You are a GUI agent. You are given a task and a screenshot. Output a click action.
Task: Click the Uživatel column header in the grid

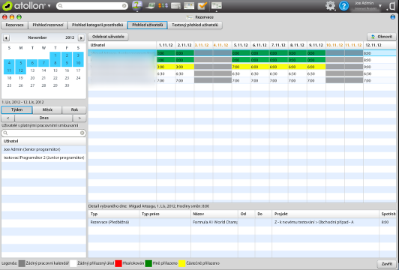pos(122,45)
